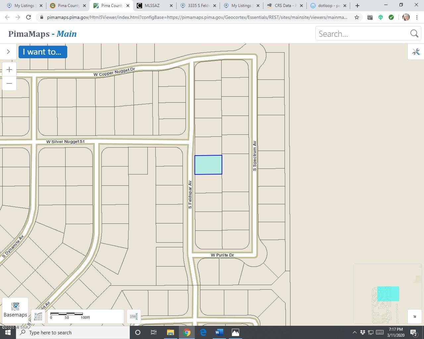
Task: Switch to Chrome in the taskbar
Action: click(x=187, y=332)
